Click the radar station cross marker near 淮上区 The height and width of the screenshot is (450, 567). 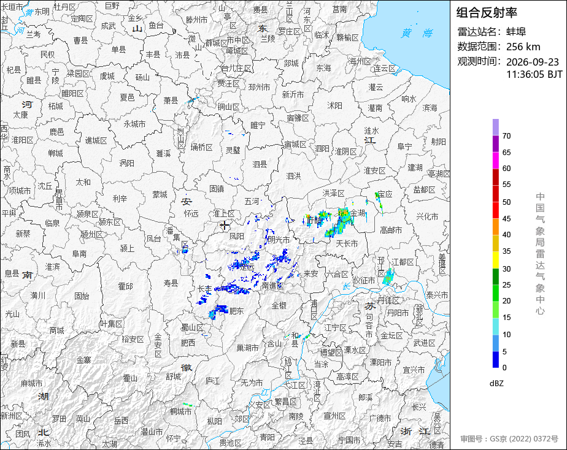[x=225, y=226]
